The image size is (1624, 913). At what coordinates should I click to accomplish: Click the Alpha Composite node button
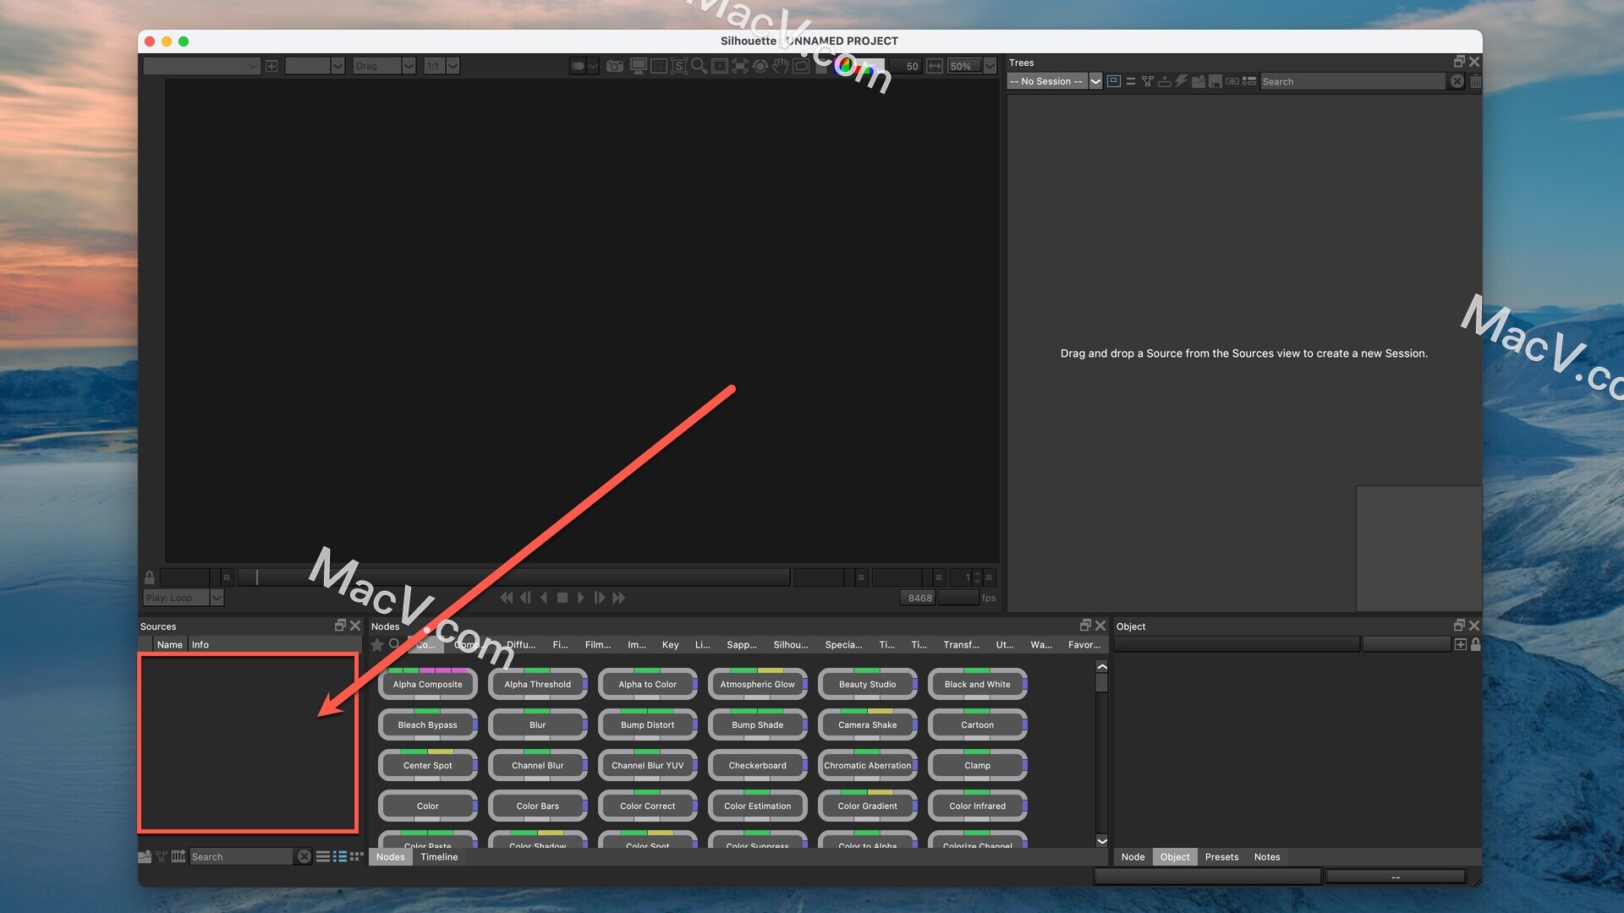pyautogui.click(x=427, y=683)
